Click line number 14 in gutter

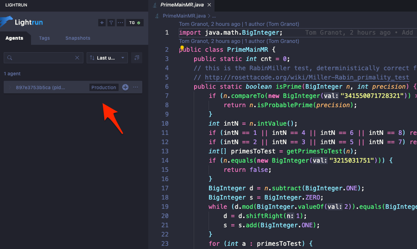pyautogui.click(x=165, y=160)
